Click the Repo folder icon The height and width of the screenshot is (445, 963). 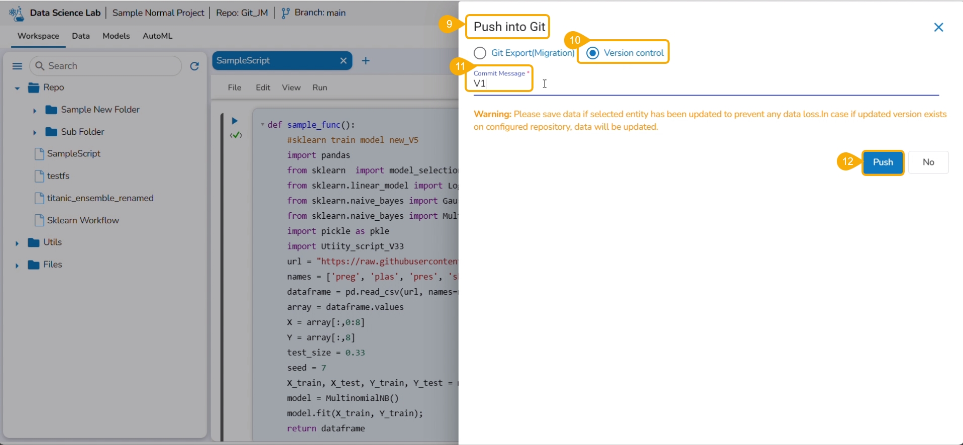34,87
